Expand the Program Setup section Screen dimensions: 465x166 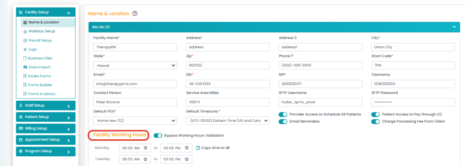46,151
